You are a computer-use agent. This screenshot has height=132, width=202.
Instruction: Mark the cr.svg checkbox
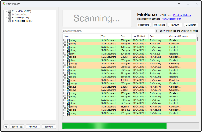point(65,73)
